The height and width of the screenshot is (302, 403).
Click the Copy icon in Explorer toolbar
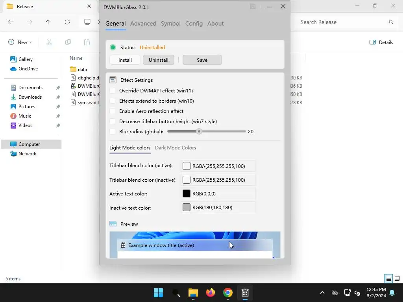click(68, 42)
